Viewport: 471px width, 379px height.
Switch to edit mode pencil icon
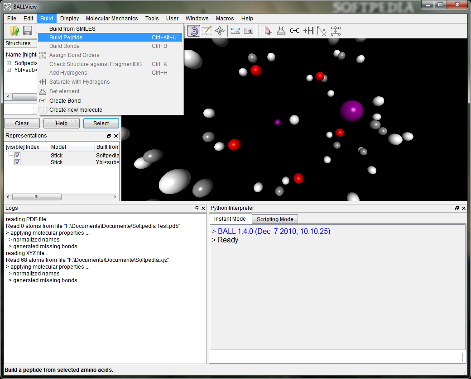[207, 31]
